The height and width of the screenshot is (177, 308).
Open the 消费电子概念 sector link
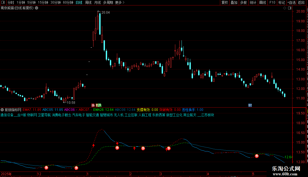(62, 115)
